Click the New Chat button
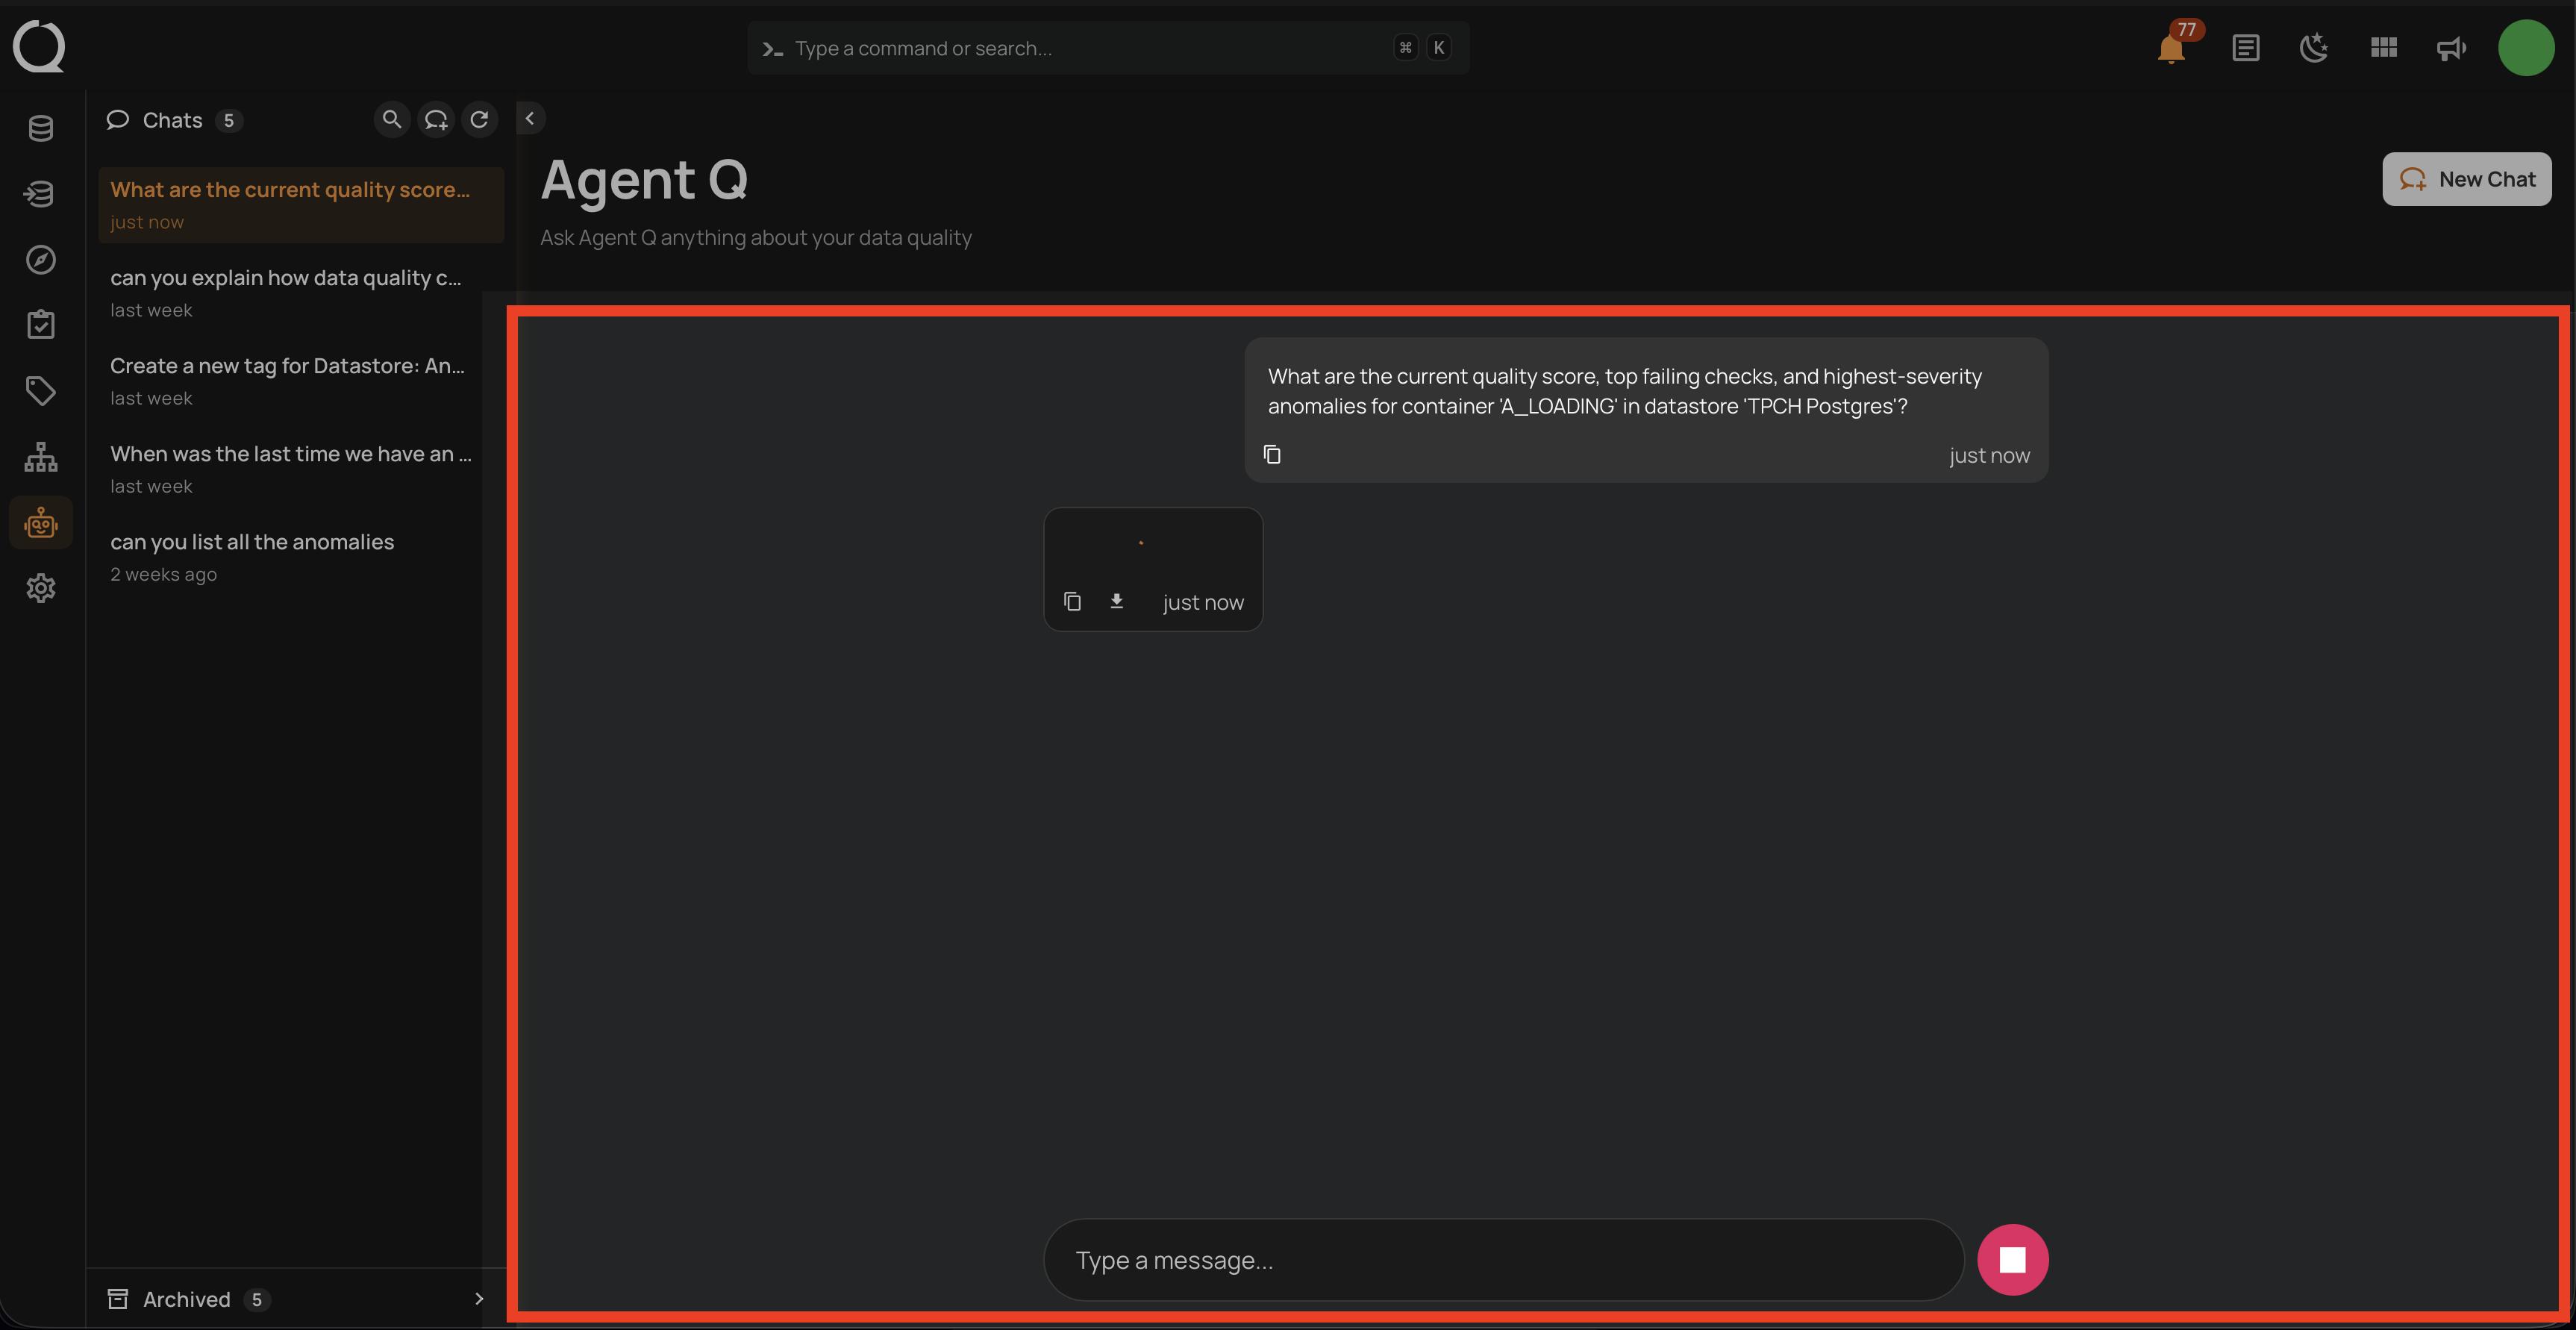Viewport: 2576px width, 1330px height. (x=2466, y=179)
